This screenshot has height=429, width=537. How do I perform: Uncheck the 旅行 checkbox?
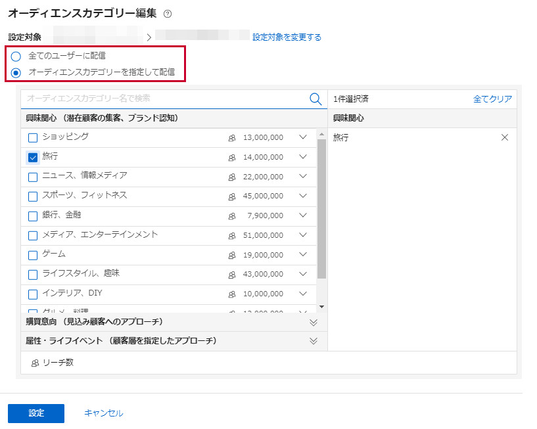pos(33,157)
